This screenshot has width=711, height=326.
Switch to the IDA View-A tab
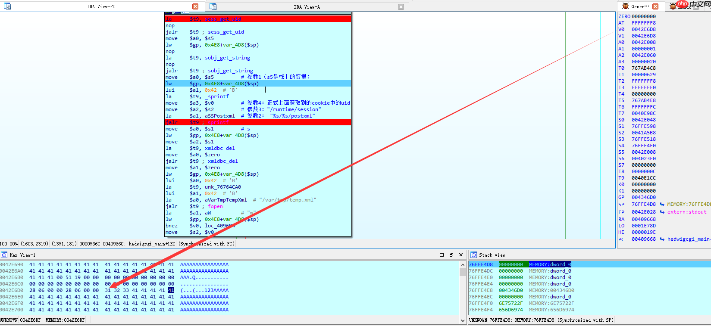point(307,7)
